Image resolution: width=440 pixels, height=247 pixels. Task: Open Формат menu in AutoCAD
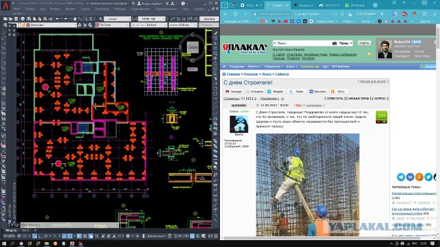[x=70, y=9]
